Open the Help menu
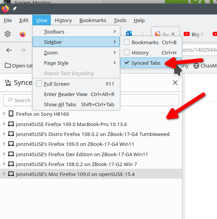This screenshot has height=219, width=217. tap(139, 21)
